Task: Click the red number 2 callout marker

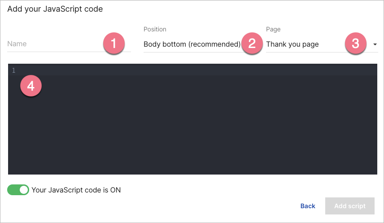Action: (252, 44)
